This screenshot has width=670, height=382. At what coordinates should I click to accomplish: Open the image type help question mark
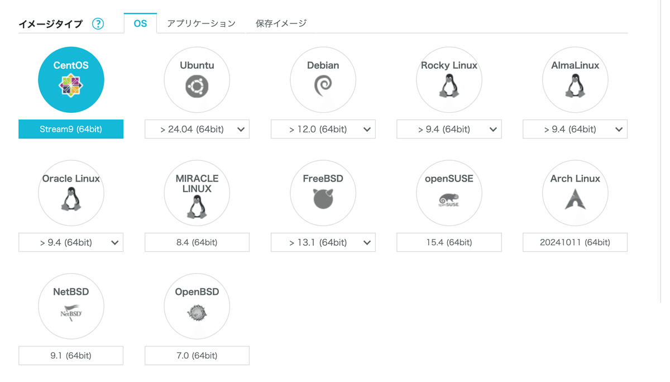click(98, 23)
